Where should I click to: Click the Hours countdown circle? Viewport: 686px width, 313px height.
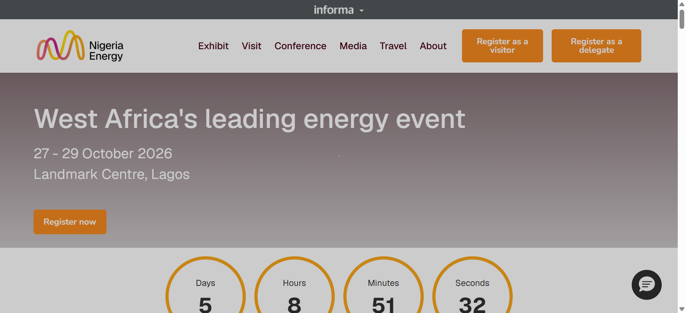click(x=294, y=285)
